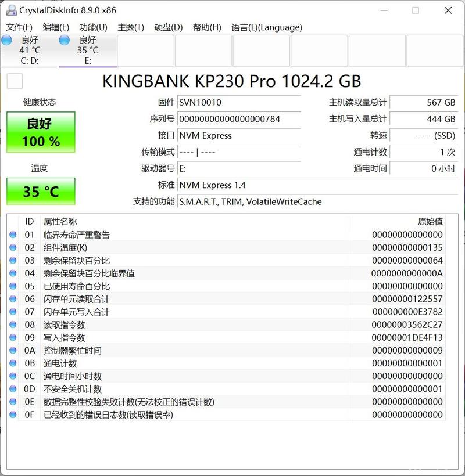
Task: Click the 接口 field showing NVM Express
Action: 239,135
